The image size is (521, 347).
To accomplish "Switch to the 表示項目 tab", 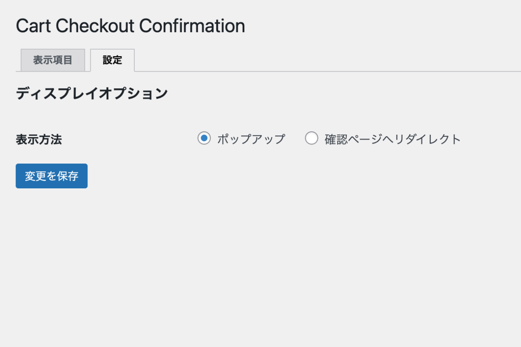I will click(53, 60).
